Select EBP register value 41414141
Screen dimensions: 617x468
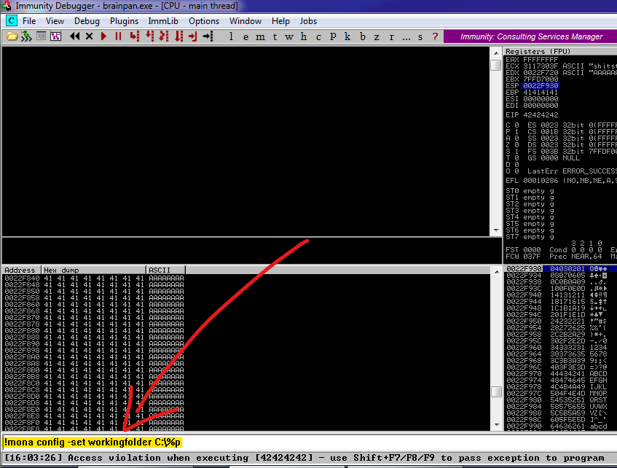pyautogui.click(x=541, y=92)
